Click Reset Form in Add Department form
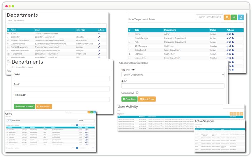 (x=44, y=106)
